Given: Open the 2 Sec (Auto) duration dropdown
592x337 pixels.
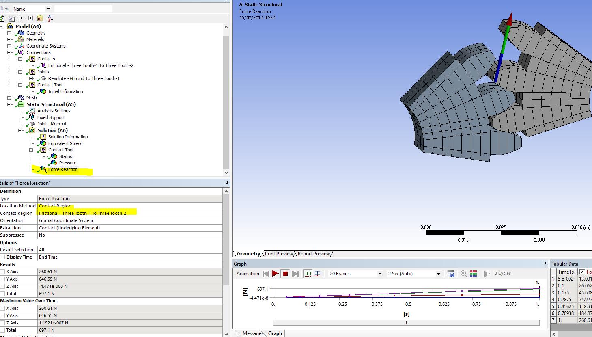Looking at the screenshot, I should [438, 273].
